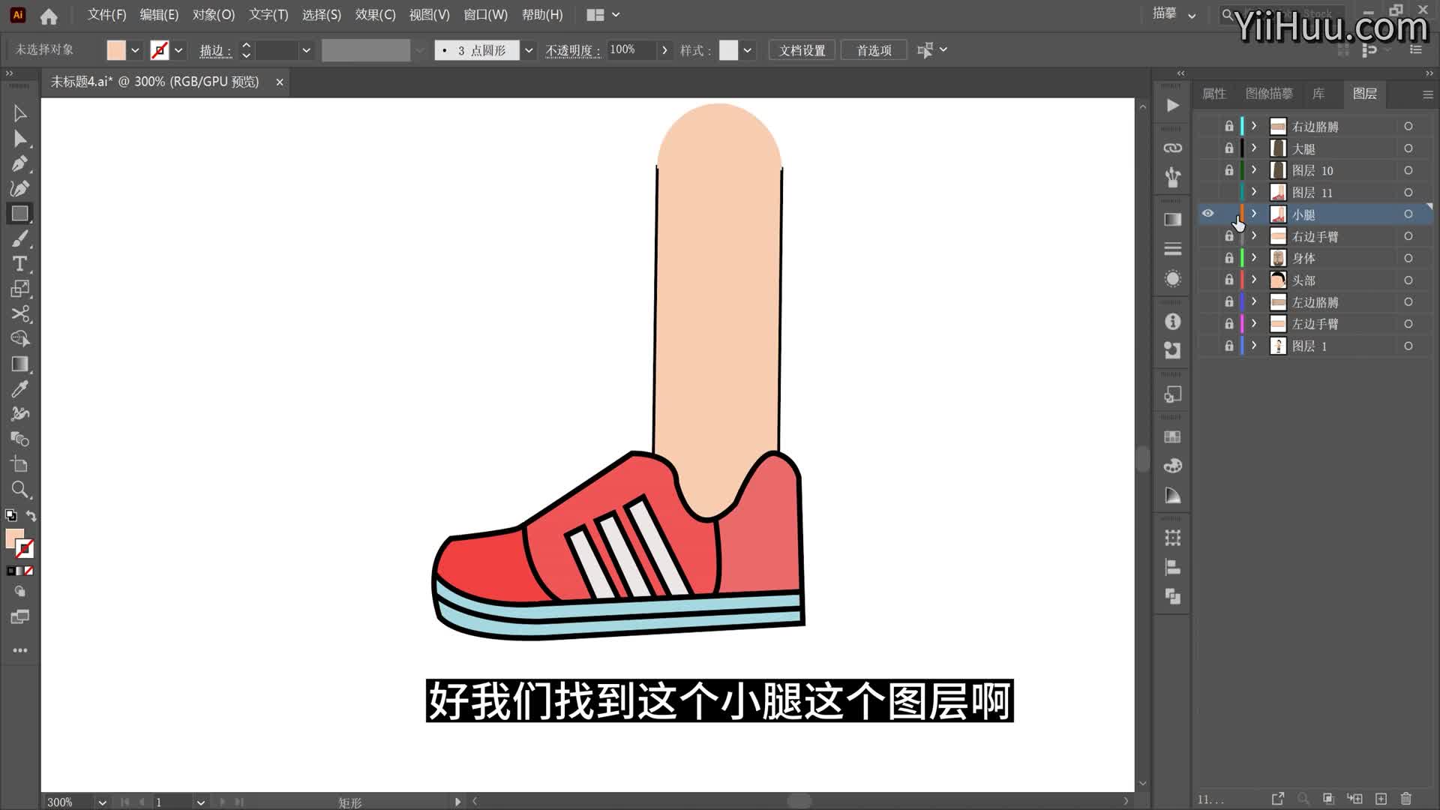Open stroke weight dropdown

click(x=306, y=50)
